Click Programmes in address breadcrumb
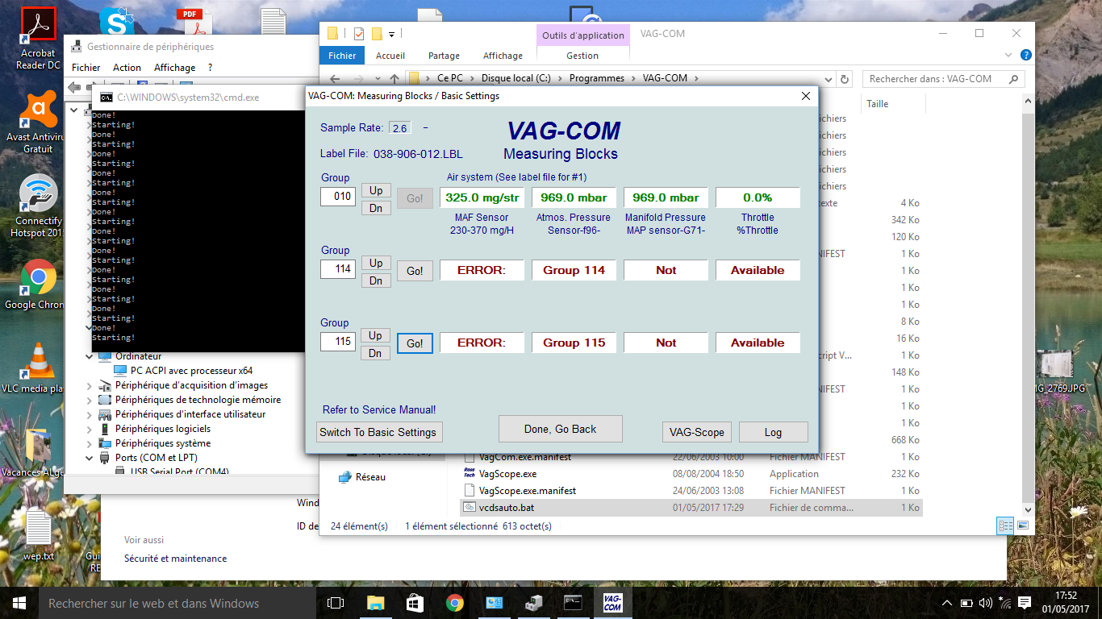Viewport: 1102px width, 619px height. (597, 78)
